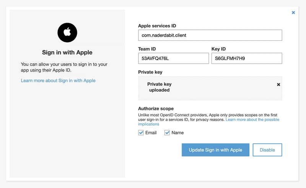Click the Apple ID description paragraph
The height and width of the screenshot is (188, 306).
pyautogui.click(x=64, y=67)
